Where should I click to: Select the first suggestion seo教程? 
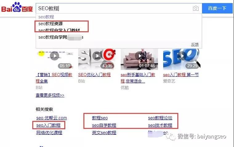click(x=46, y=17)
